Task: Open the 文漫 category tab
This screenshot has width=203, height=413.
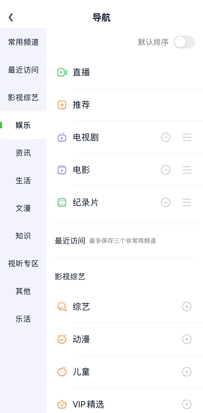Action: tap(23, 208)
